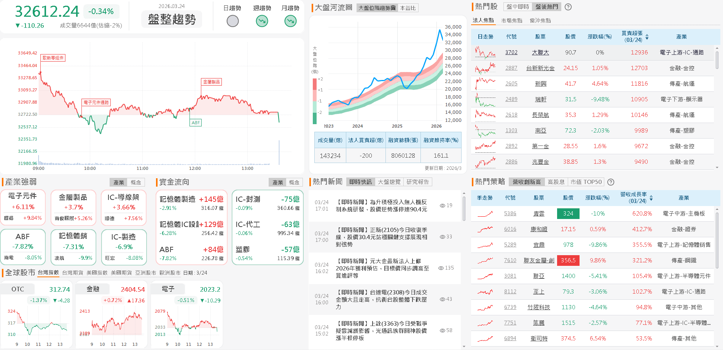This screenshot has height=350, width=723.
Task: Click the 週趨勢 green arrow icon
Action: (261, 21)
